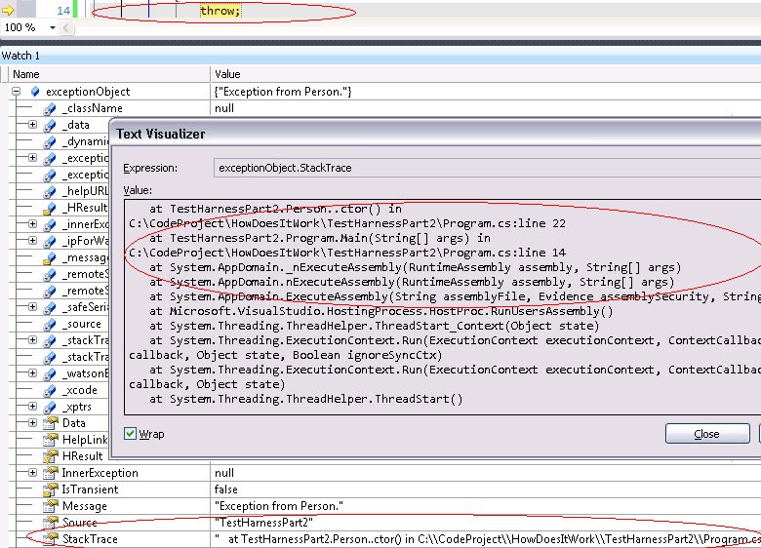Click the _messag field icon
The image size is (761, 548).
pos(50,258)
